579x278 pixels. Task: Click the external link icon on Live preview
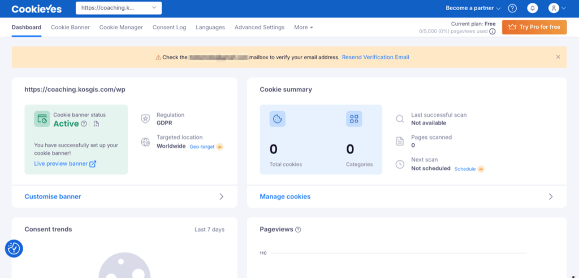pyautogui.click(x=93, y=164)
